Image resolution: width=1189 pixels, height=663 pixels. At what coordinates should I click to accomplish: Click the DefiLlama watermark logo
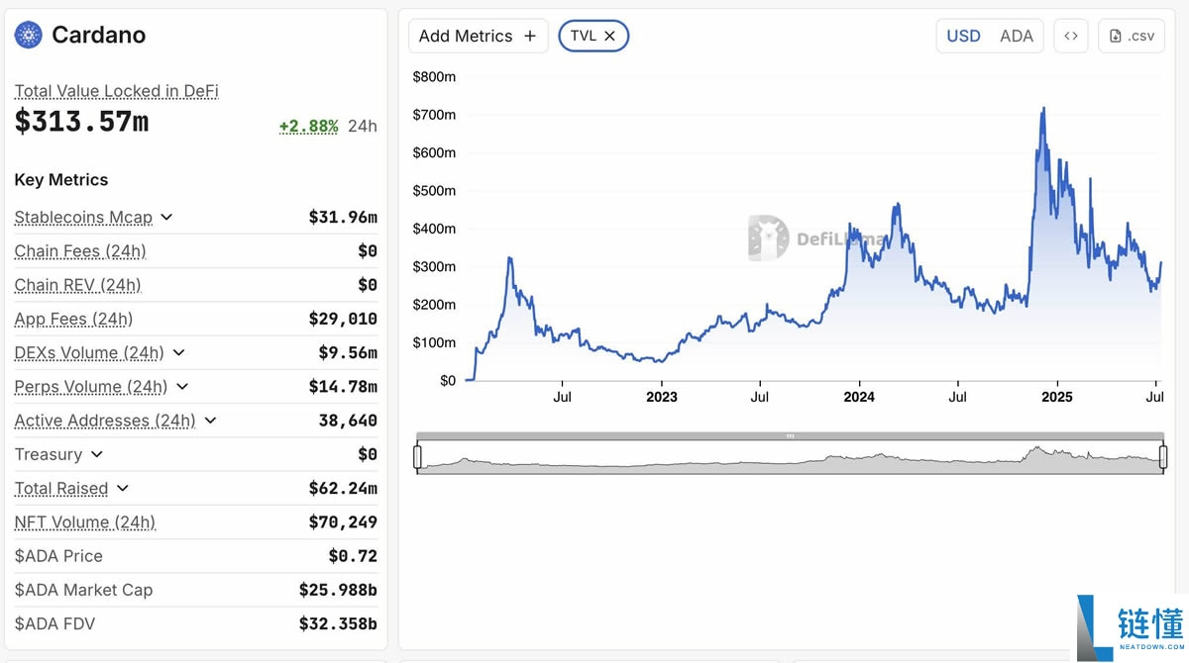pos(769,237)
